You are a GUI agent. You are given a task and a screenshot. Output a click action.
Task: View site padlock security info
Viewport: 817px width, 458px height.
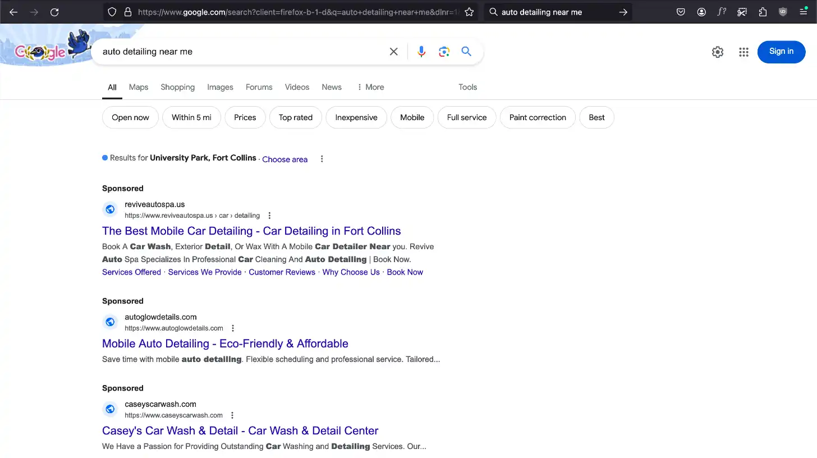pos(127,12)
